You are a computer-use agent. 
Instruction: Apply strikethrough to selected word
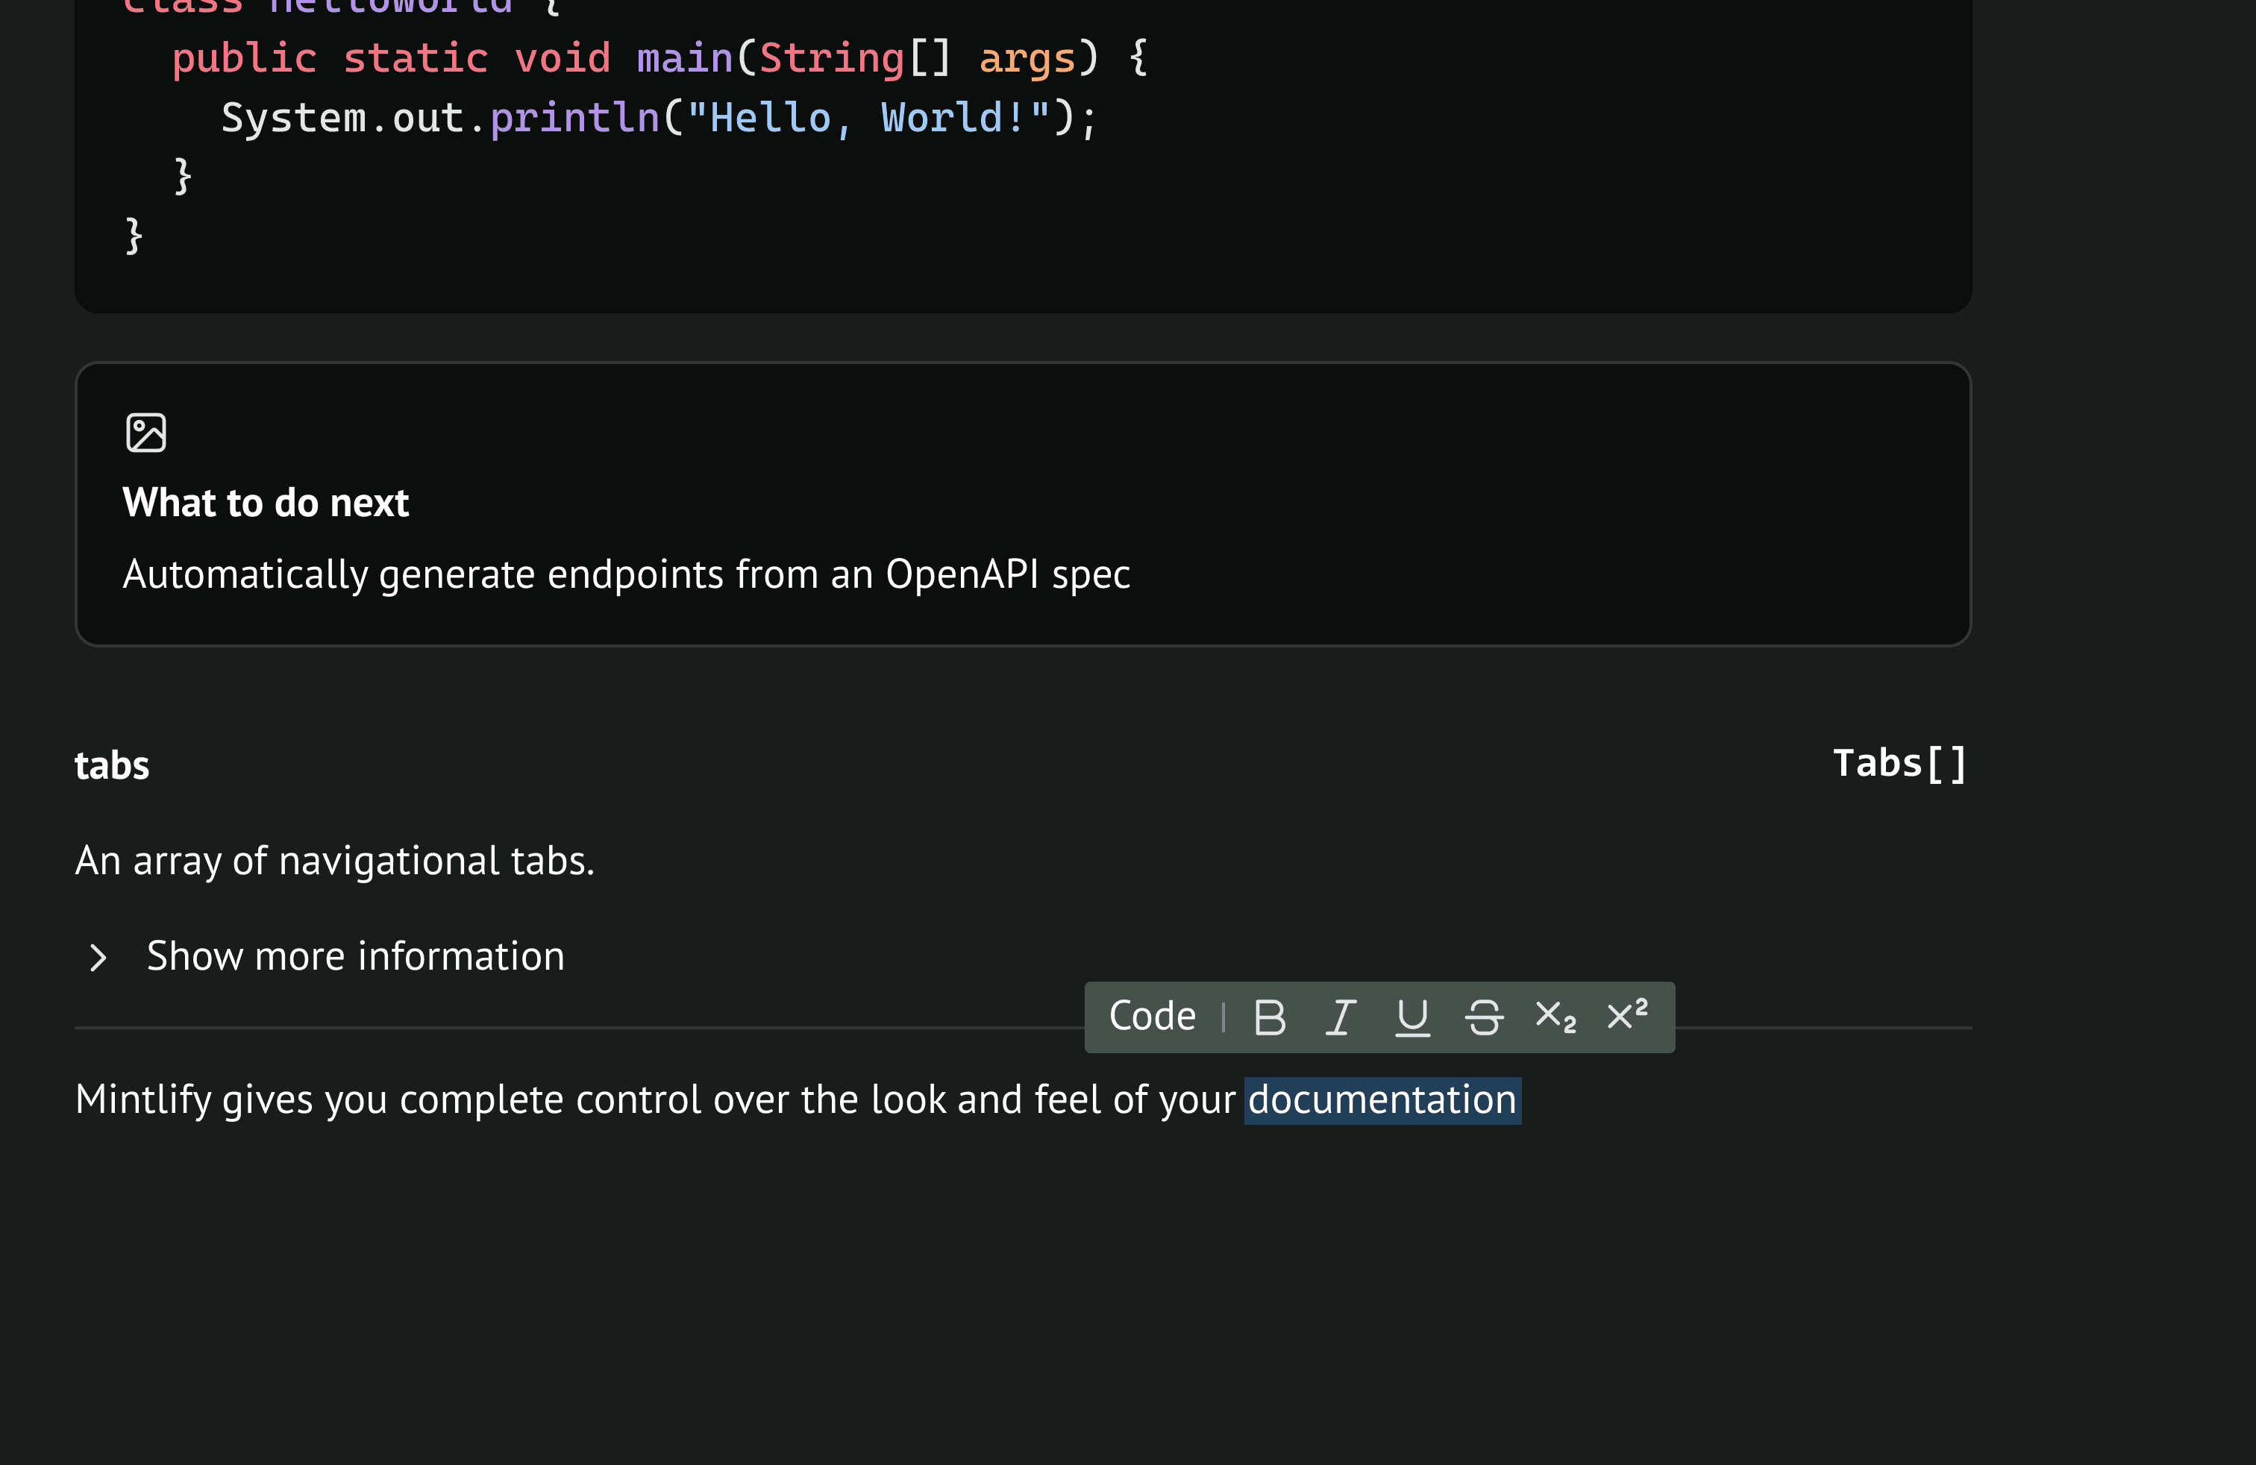tap(1483, 1017)
